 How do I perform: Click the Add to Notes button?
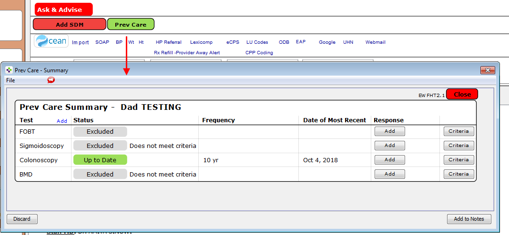pos(468,219)
